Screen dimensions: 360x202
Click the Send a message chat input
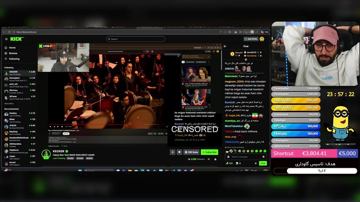(246, 157)
